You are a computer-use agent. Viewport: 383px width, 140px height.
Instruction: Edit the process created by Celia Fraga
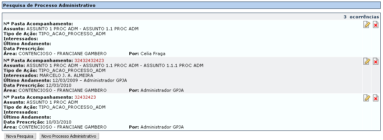pyautogui.click(x=366, y=24)
